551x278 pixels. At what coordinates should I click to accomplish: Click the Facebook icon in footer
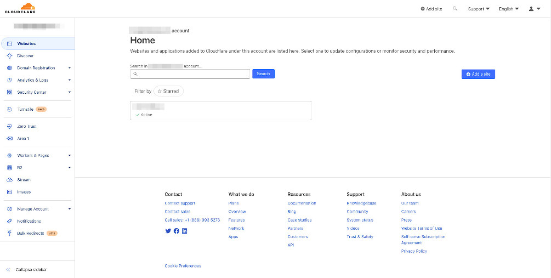tap(177, 231)
